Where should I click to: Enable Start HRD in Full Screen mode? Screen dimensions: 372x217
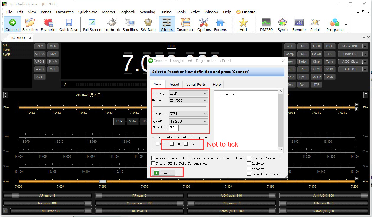[x=153, y=163]
